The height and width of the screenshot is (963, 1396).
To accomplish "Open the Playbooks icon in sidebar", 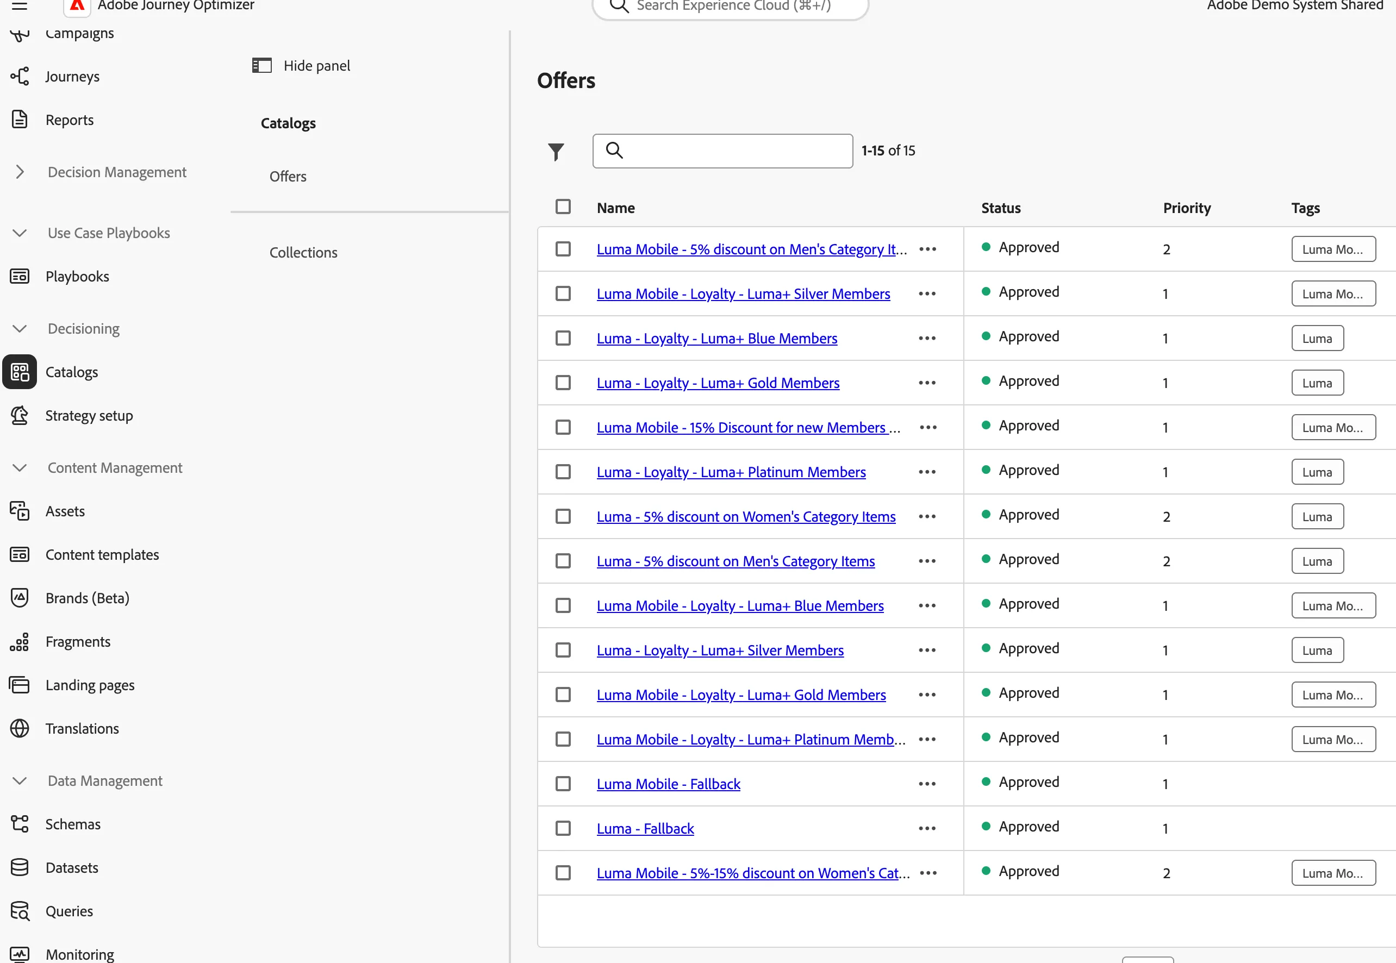I will [20, 277].
